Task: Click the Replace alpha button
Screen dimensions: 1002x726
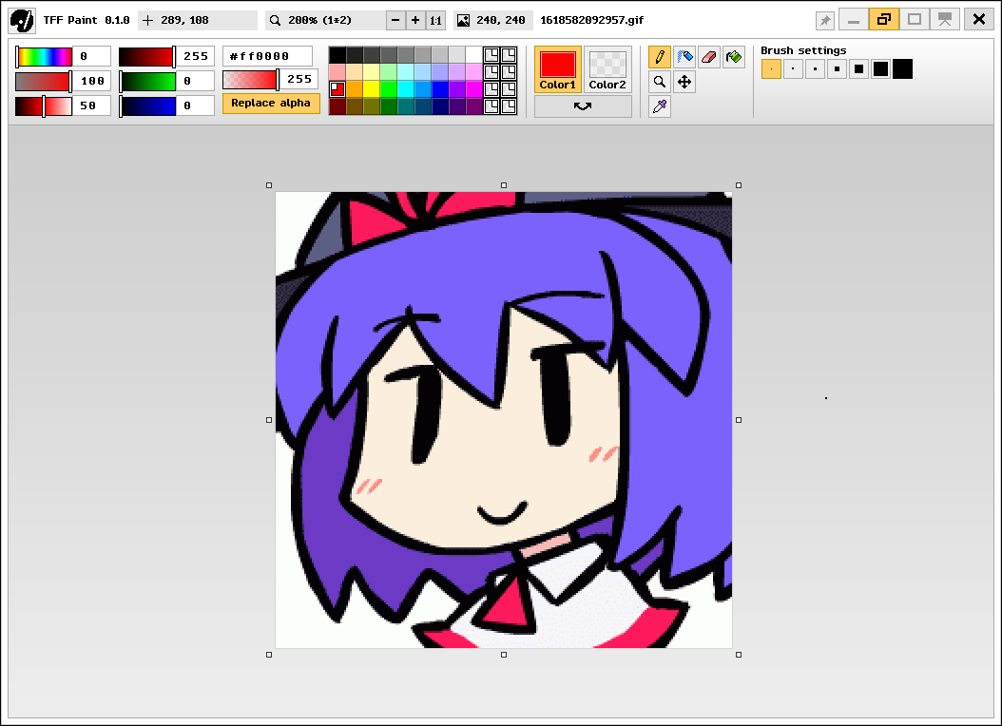Action: 271,104
